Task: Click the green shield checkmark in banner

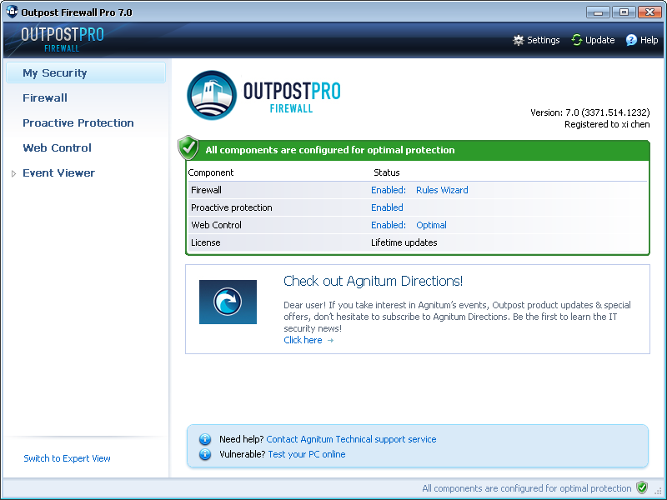Action: coord(188,147)
